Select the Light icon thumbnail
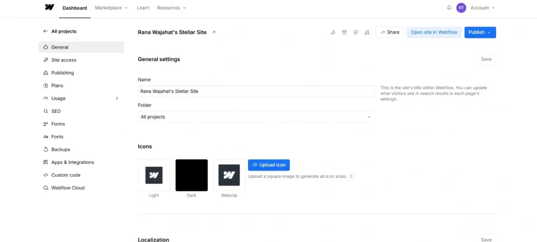This screenshot has height=242, width=537. (154, 175)
